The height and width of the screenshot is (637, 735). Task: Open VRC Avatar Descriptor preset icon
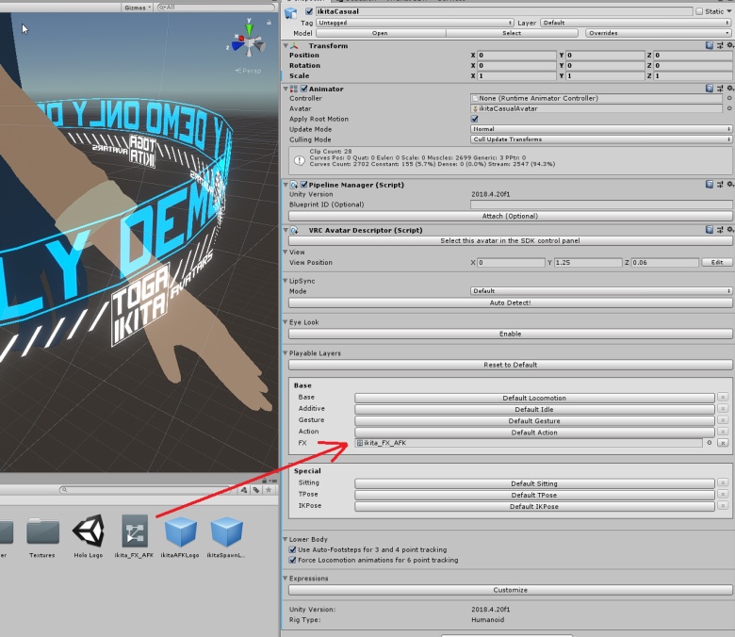pos(720,230)
